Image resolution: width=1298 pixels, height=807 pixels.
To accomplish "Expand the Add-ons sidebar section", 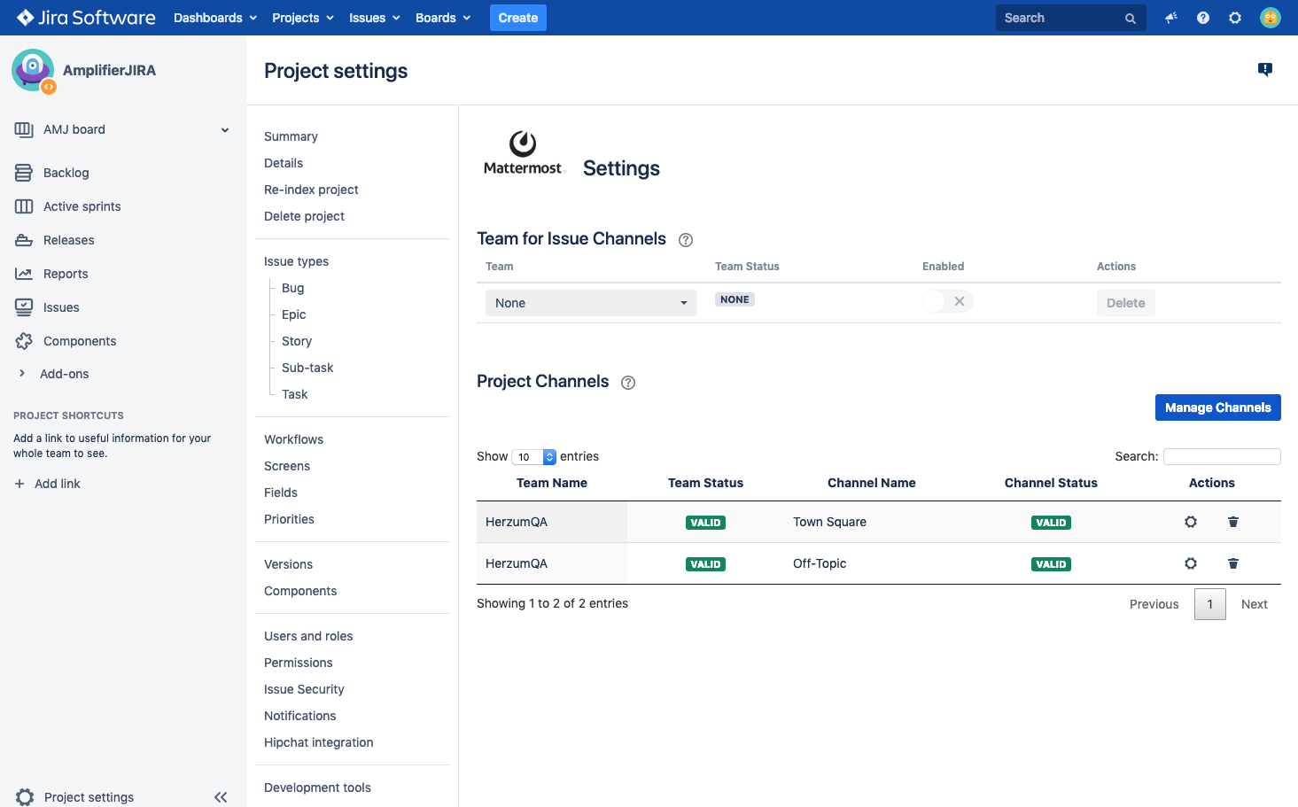I will pyautogui.click(x=22, y=374).
